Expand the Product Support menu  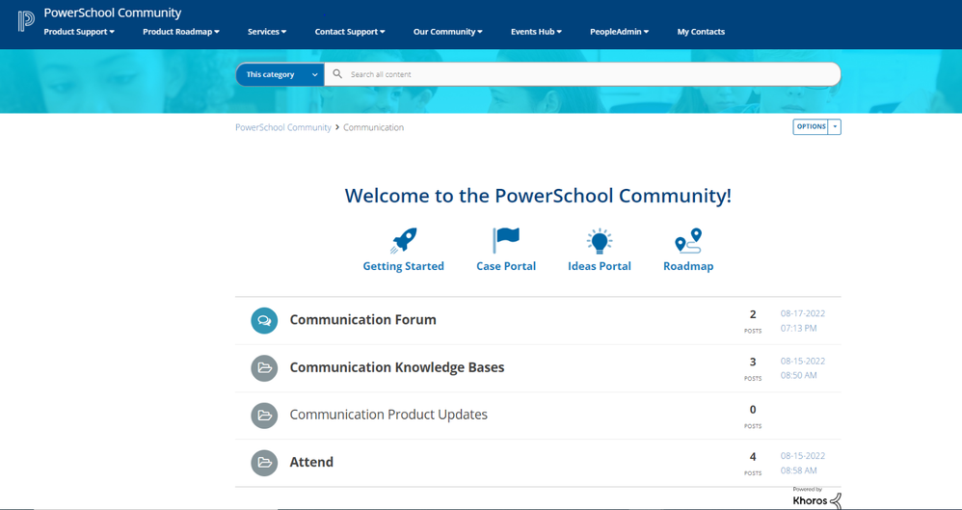click(x=79, y=32)
